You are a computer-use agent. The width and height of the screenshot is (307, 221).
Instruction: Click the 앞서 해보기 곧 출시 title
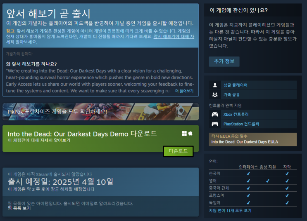point(48,14)
